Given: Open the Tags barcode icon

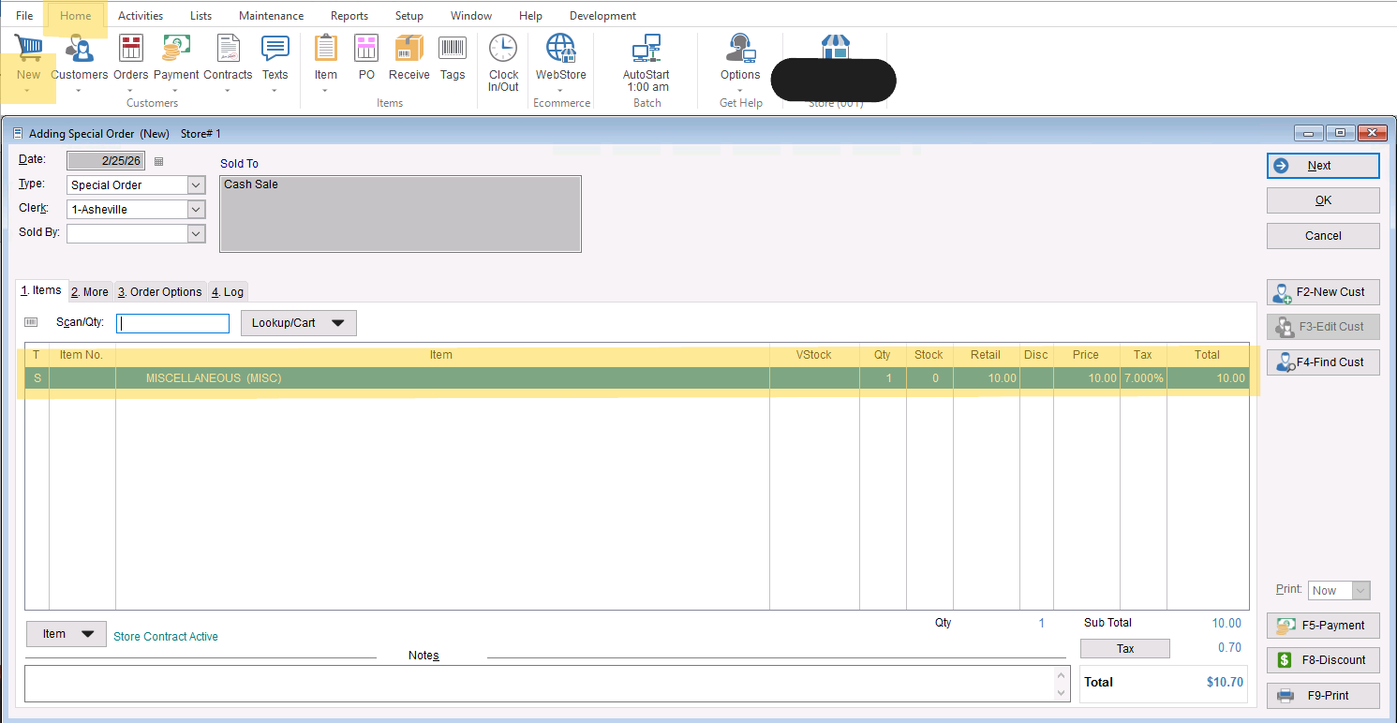Looking at the screenshot, I should tap(453, 50).
